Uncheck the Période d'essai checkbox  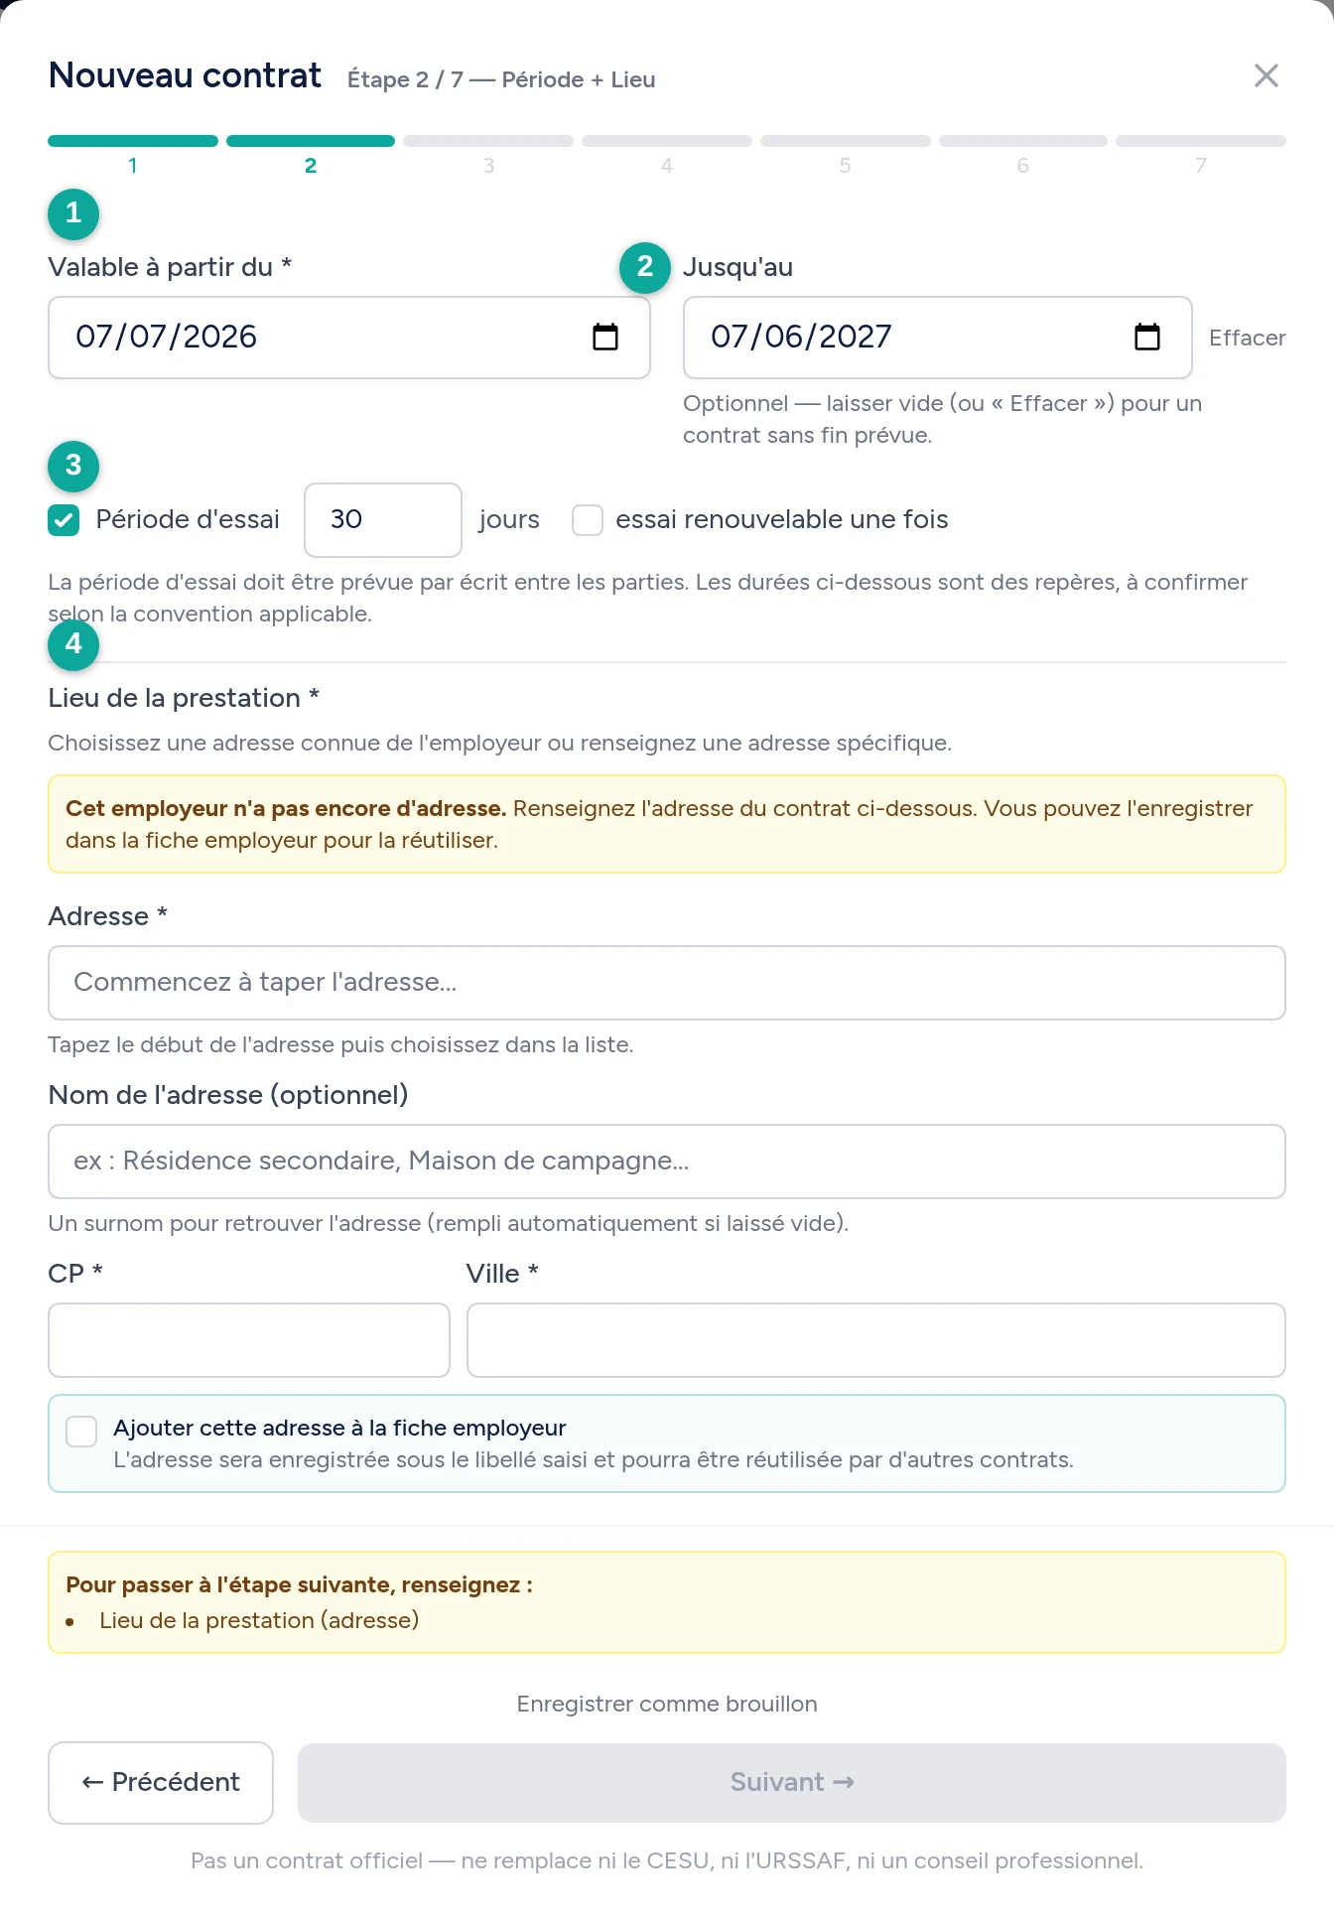tap(64, 520)
